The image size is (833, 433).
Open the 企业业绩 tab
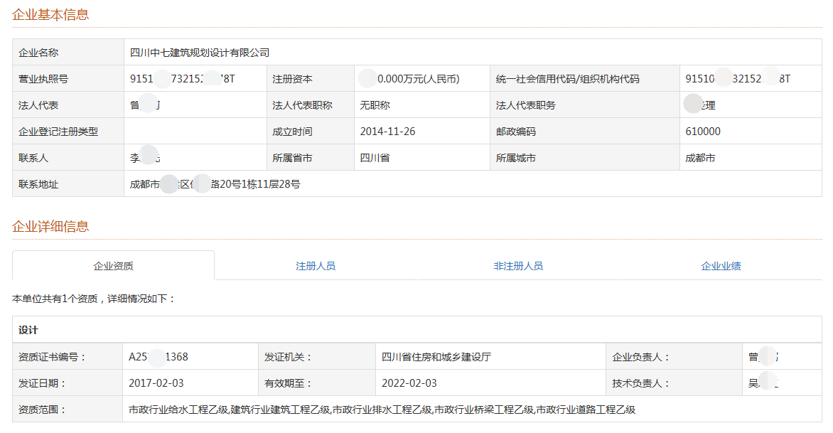(721, 266)
